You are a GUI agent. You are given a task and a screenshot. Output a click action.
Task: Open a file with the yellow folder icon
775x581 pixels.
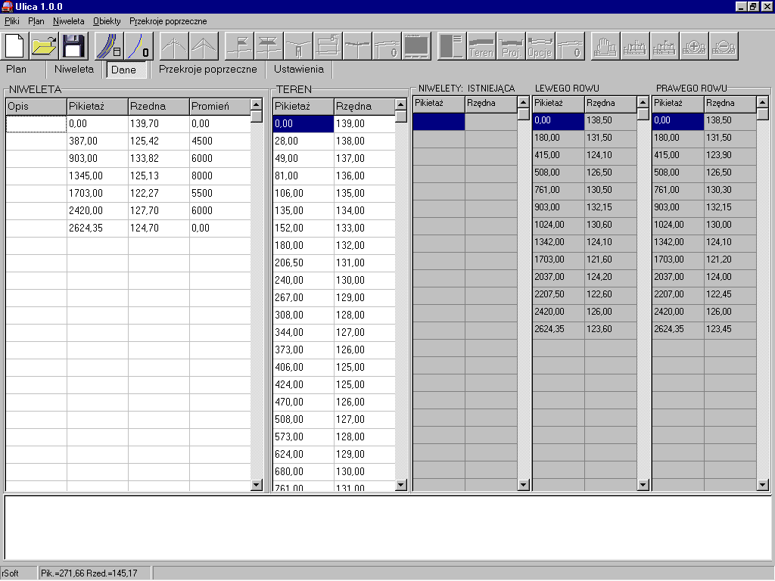point(44,46)
